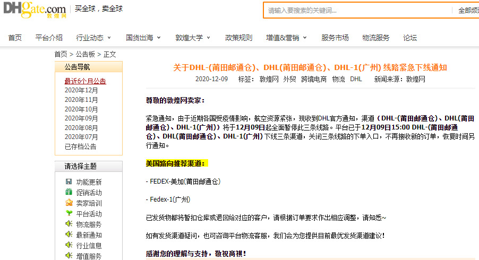Click the Fedex-1(广州) line
The width and height of the screenshot is (479, 260).
168,200
